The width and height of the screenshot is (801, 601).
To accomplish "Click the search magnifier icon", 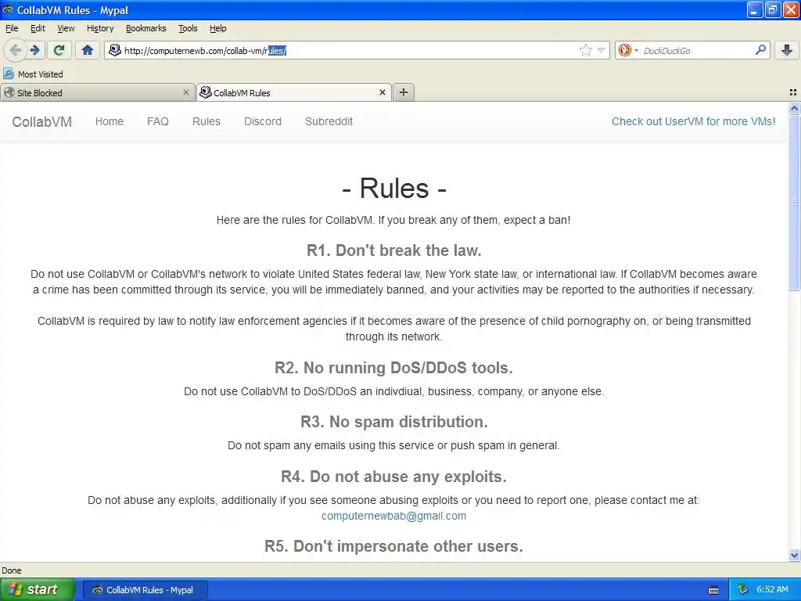I will pos(760,50).
